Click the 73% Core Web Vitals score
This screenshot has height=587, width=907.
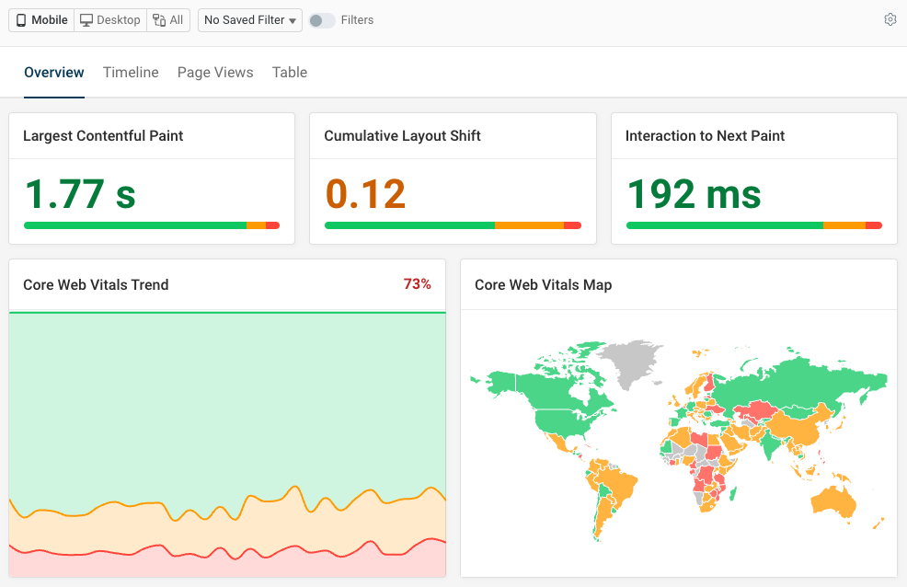417,284
